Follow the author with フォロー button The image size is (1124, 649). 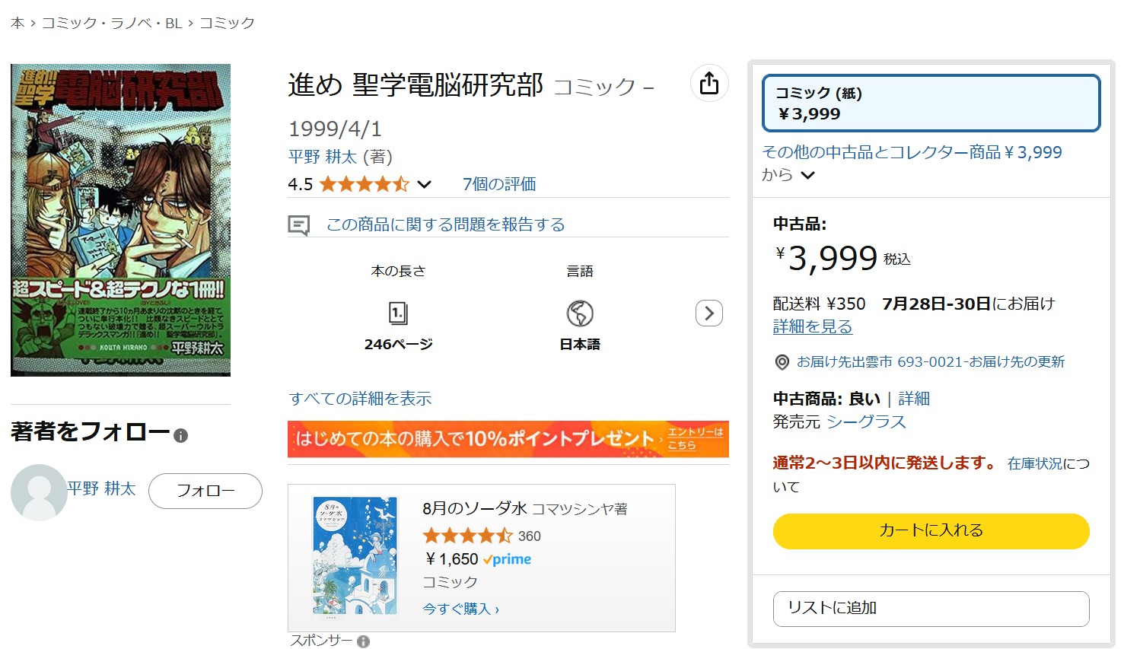205,491
